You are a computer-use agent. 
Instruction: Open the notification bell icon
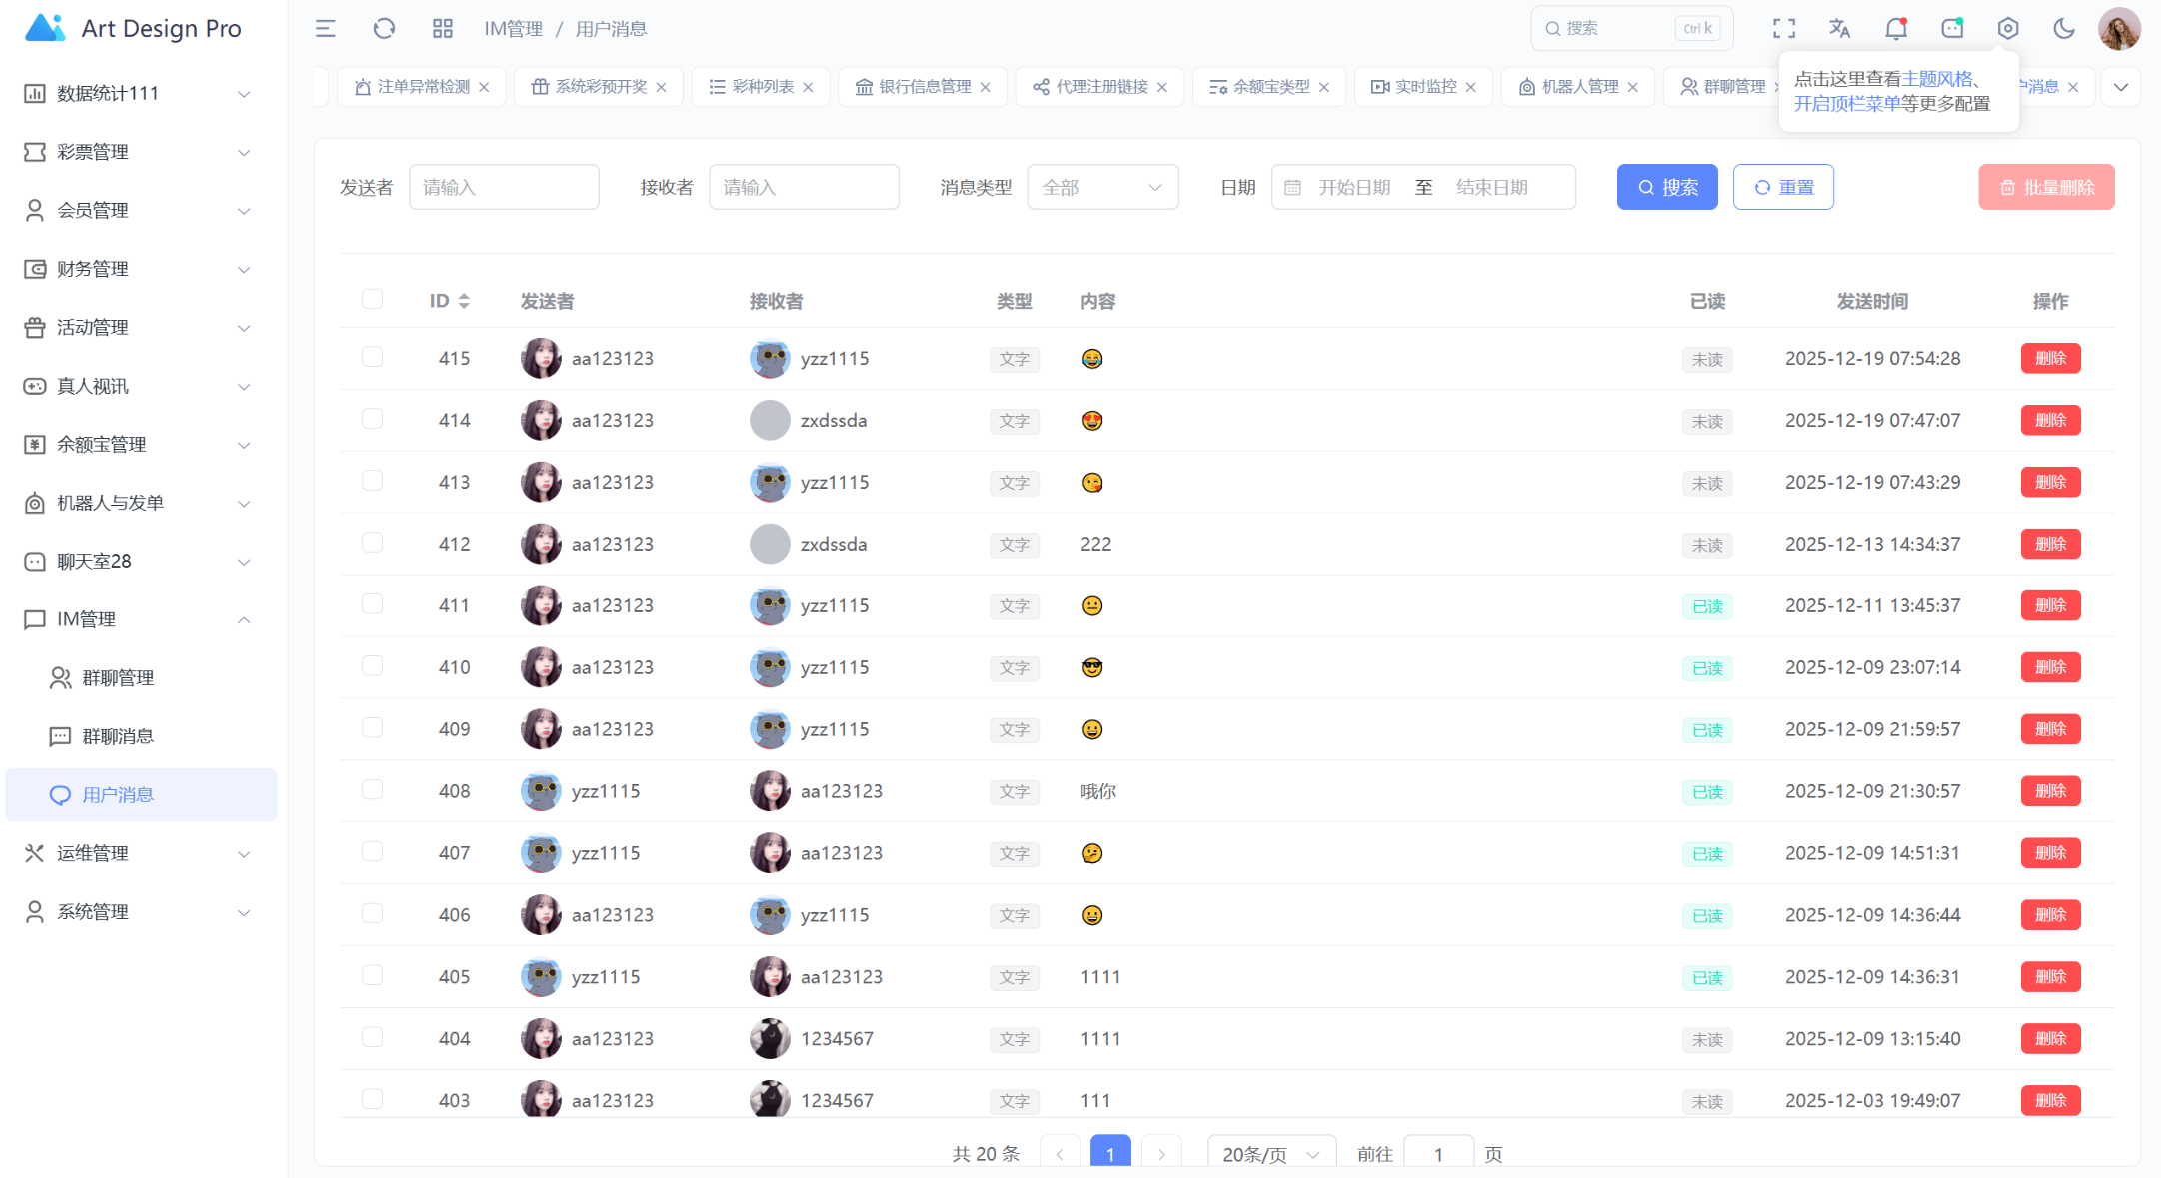[x=1896, y=29]
